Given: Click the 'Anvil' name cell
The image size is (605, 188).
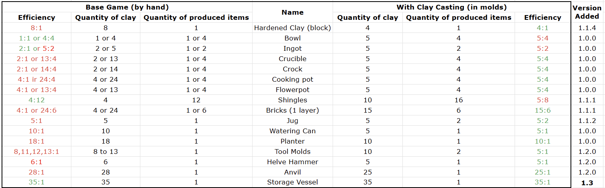Looking at the screenshot, I should pyautogui.click(x=292, y=172).
